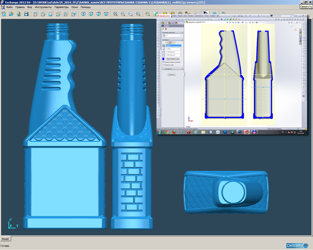Click the first wireframe view cube after Save
The height and width of the screenshot is (250, 313).
[x=36, y=14]
